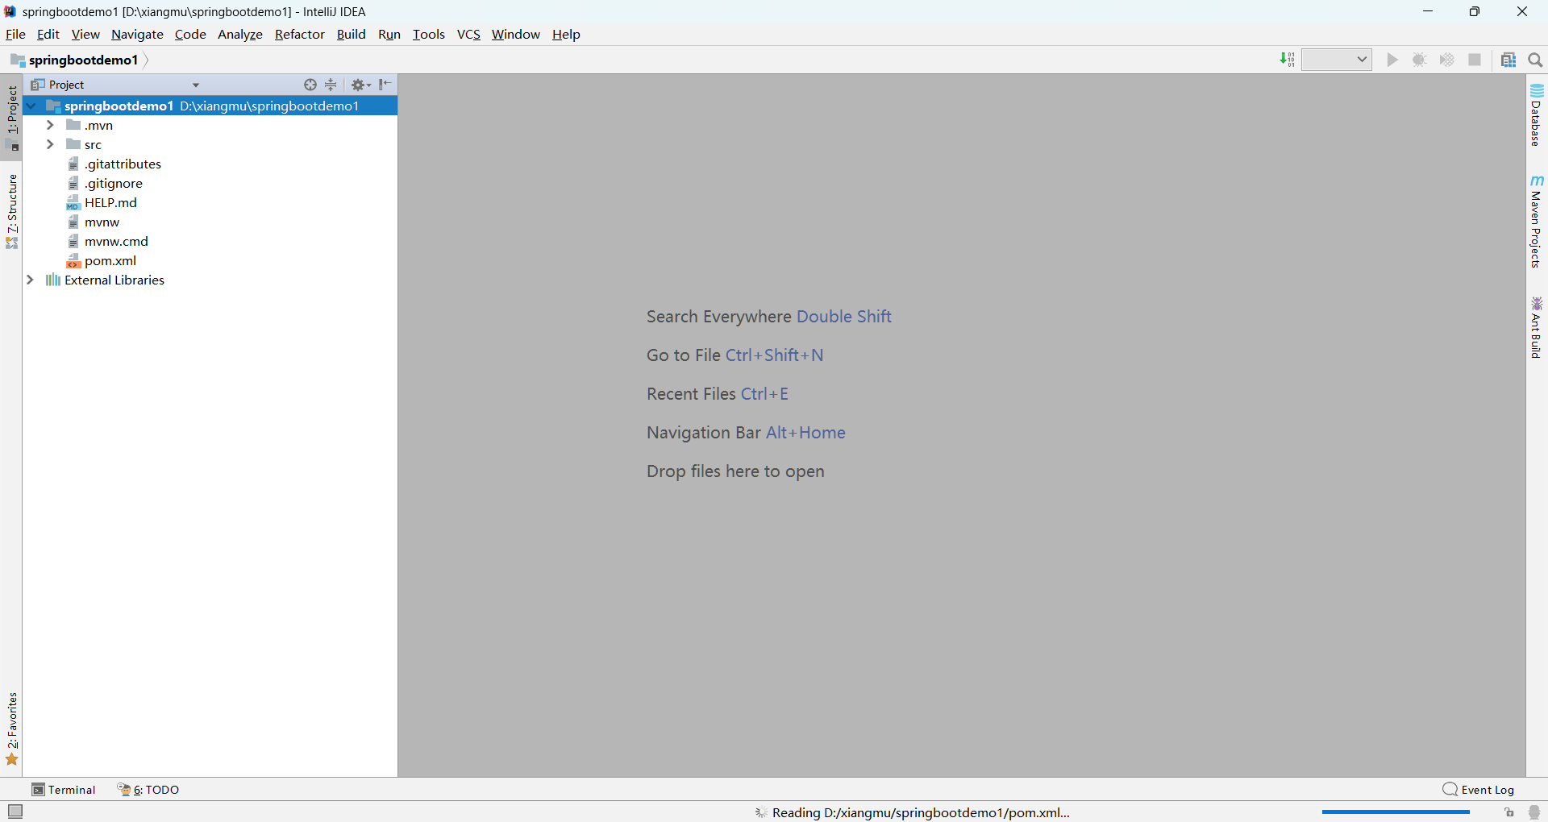Open the Database tool window
Viewport: 1548px width, 822px height.
1537,115
